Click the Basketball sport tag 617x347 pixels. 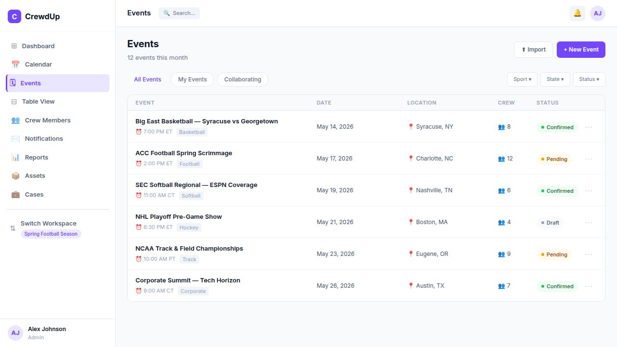point(192,132)
